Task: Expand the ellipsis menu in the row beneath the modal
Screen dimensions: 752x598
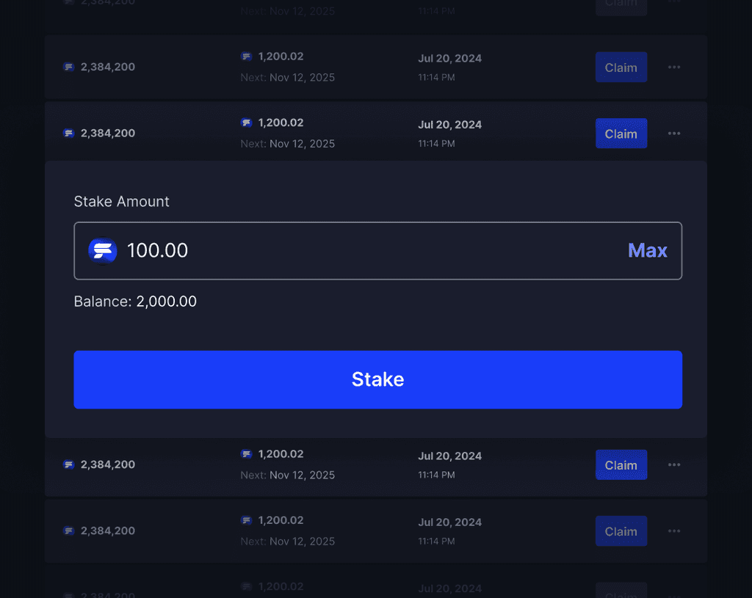Action: pyautogui.click(x=674, y=464)
